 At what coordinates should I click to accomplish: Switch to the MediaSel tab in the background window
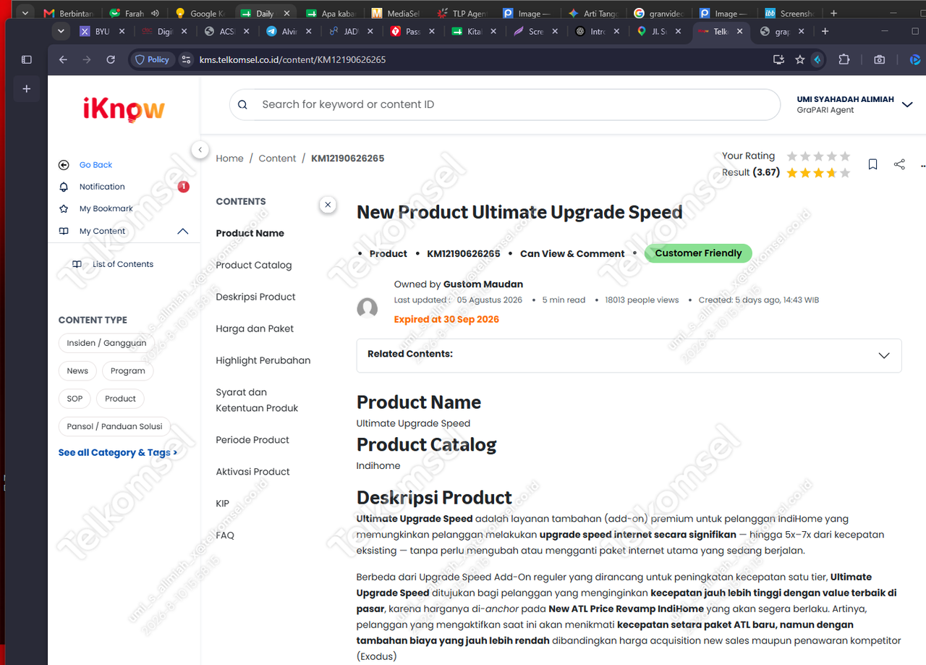point(395,13)
